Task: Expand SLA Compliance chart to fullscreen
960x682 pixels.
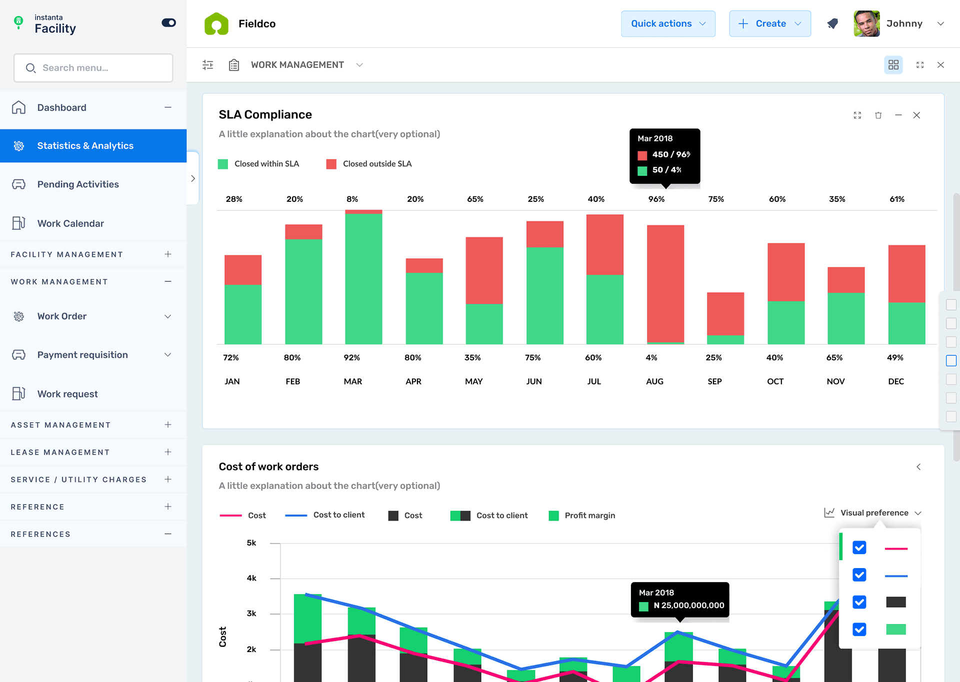Action: (x=857, y=115)
